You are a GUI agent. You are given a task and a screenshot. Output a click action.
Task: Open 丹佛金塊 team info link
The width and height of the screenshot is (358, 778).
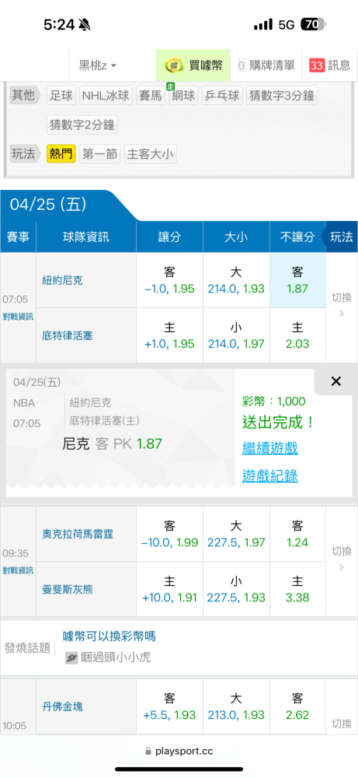point(62,706)
